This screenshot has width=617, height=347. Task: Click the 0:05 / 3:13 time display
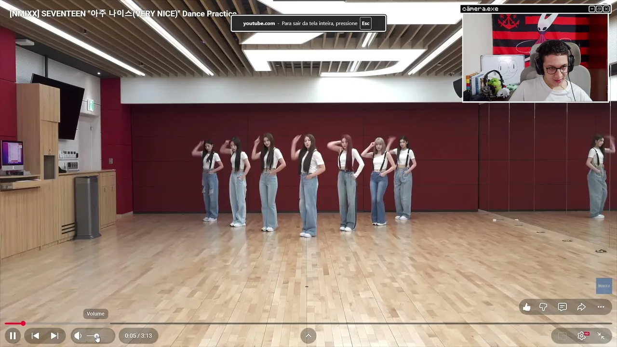click(x=138, y=336)
